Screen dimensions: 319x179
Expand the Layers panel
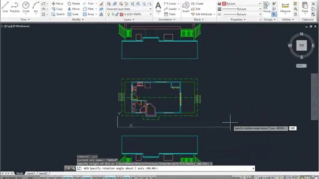(129, 19)
